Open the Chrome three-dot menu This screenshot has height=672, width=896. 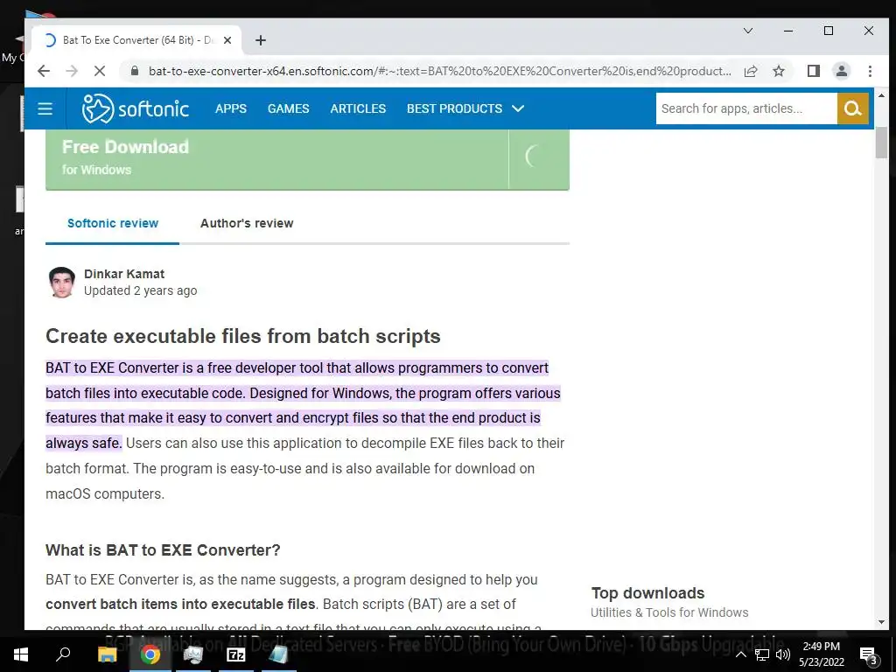[870, 71]
